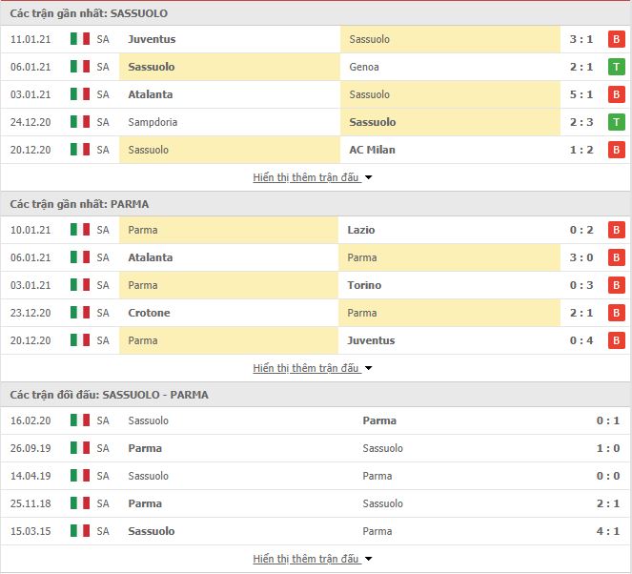Click the Italy flag on the 16.02.20 head-to-head row
This screenshot has width=632, height=574.
tap(80, 420)
